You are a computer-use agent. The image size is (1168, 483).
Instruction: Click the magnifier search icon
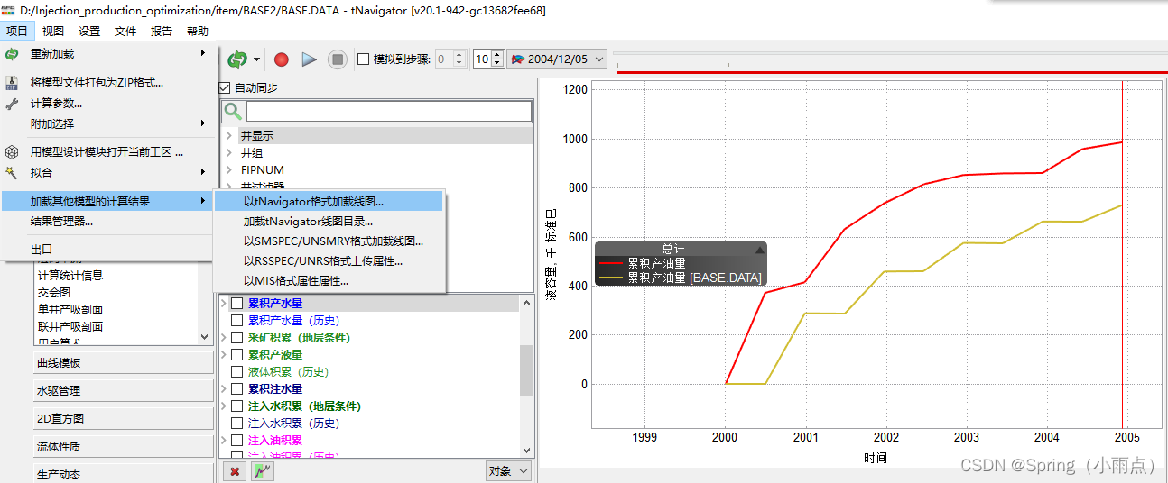[233, 111]
